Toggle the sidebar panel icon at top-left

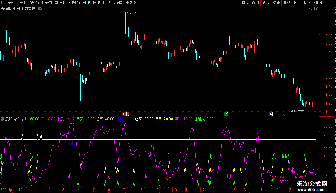pos(3,3)
